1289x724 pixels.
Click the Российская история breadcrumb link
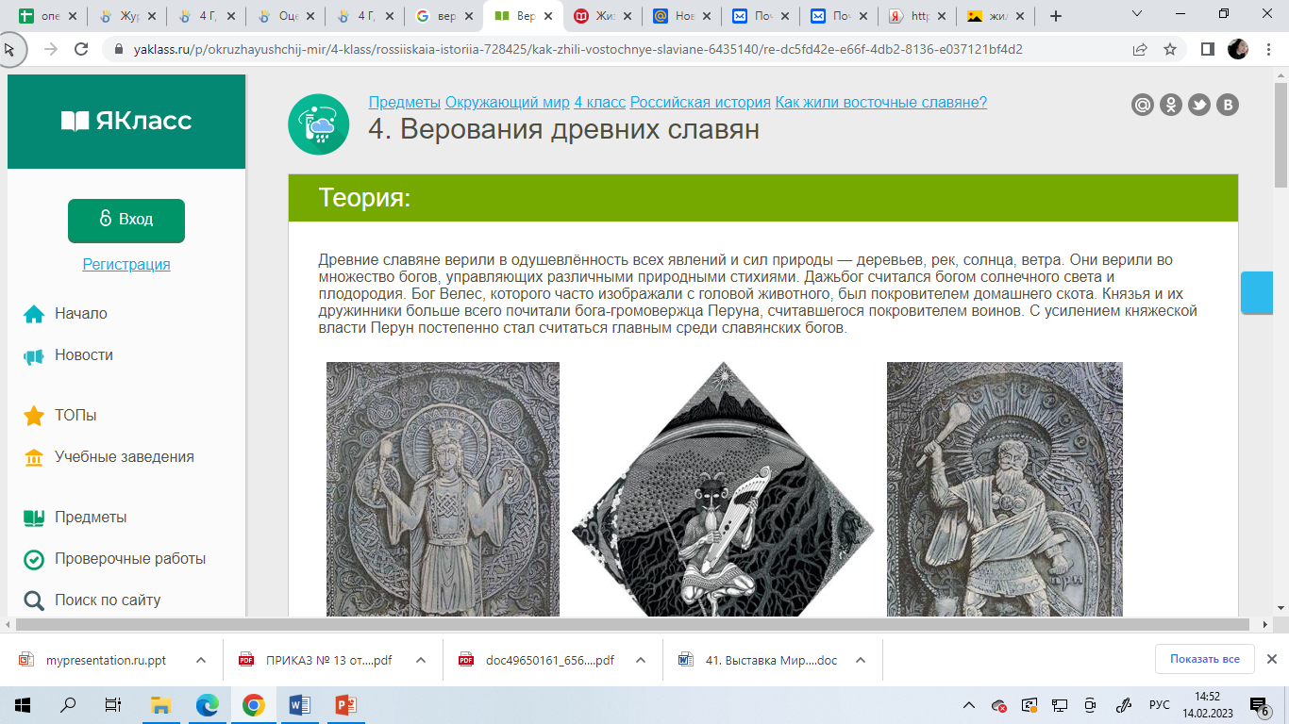[700, 103]
